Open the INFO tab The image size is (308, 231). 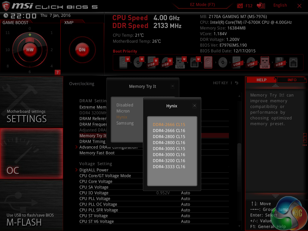point(292,80)
